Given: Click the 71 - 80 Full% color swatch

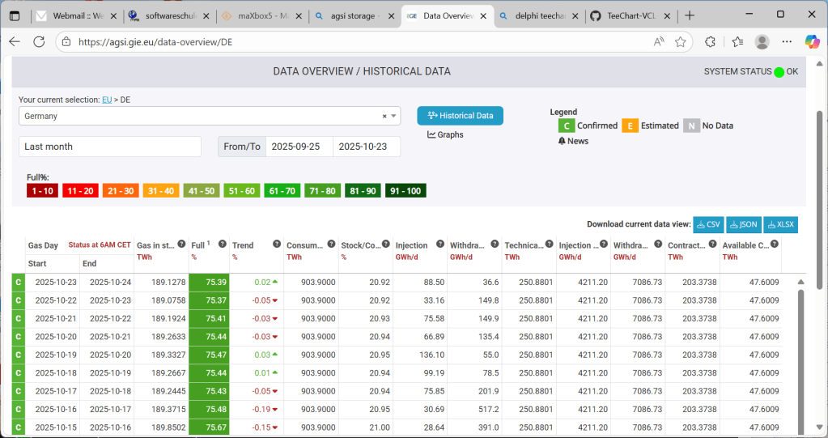Looking at the screenshot, I should tap(322, 191).
